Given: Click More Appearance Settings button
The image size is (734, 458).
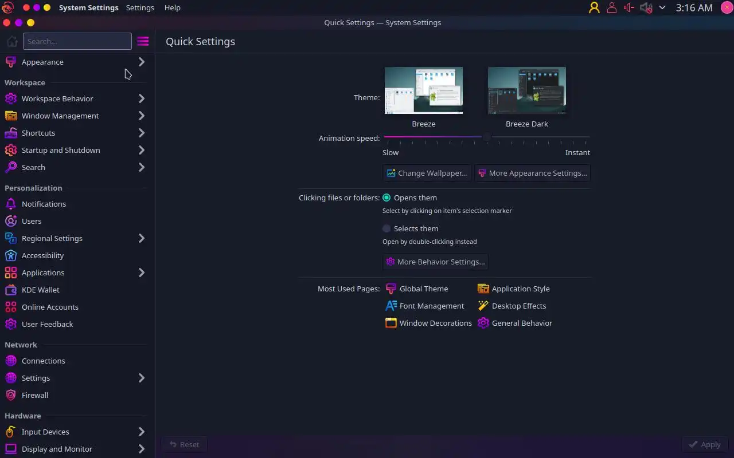Looking at the screenshot, I should coord(532,173).
